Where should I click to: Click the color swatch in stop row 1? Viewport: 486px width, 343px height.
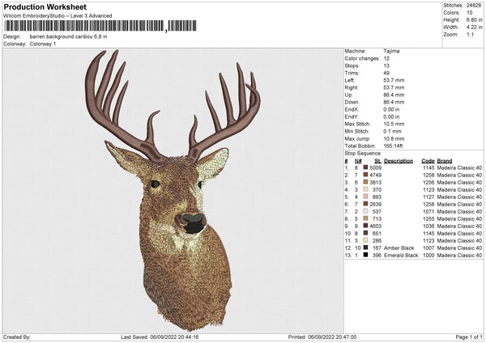click(x=366, y=167)
